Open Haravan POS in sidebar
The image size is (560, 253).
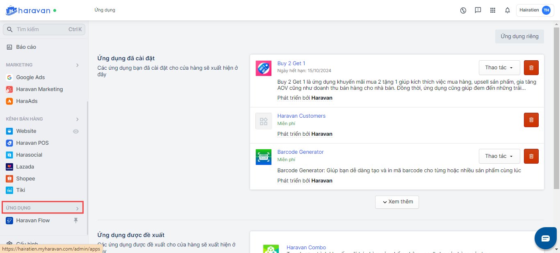(32, 143)
